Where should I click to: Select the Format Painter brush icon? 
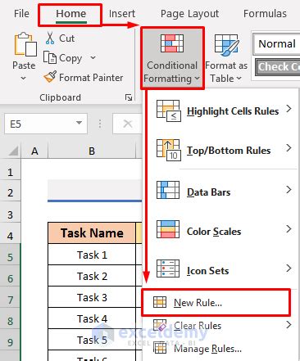coord(50,77)
